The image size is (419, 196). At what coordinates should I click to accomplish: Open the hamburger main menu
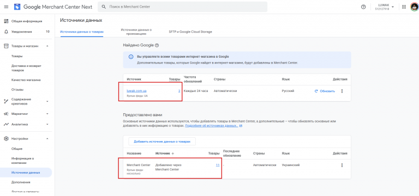(6, 7)
